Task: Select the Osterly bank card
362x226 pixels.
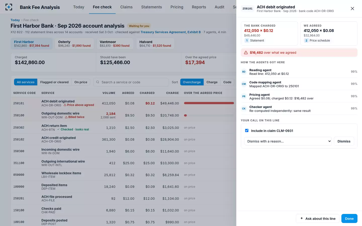Action: pyautogui.click(x=74, y=44)
